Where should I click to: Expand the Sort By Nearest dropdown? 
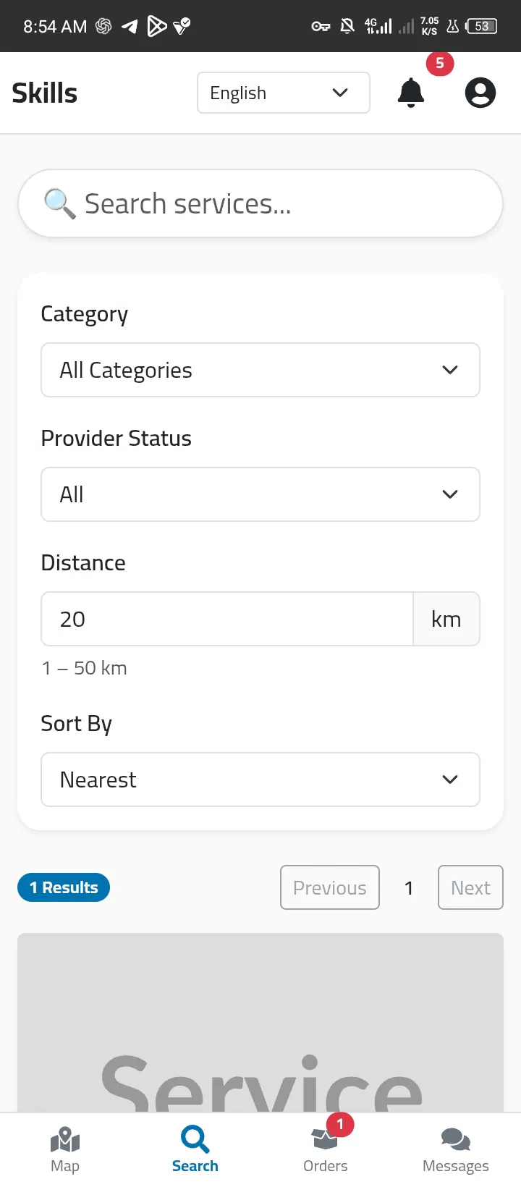tap(260, 780)
